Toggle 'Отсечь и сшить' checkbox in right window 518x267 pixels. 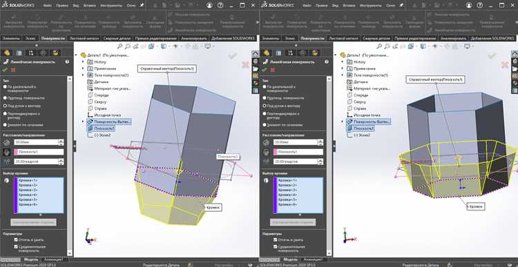click(276, 240)
